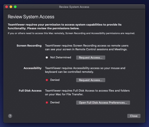Click the title bar text 'Review System Access'

pos(74,7)
